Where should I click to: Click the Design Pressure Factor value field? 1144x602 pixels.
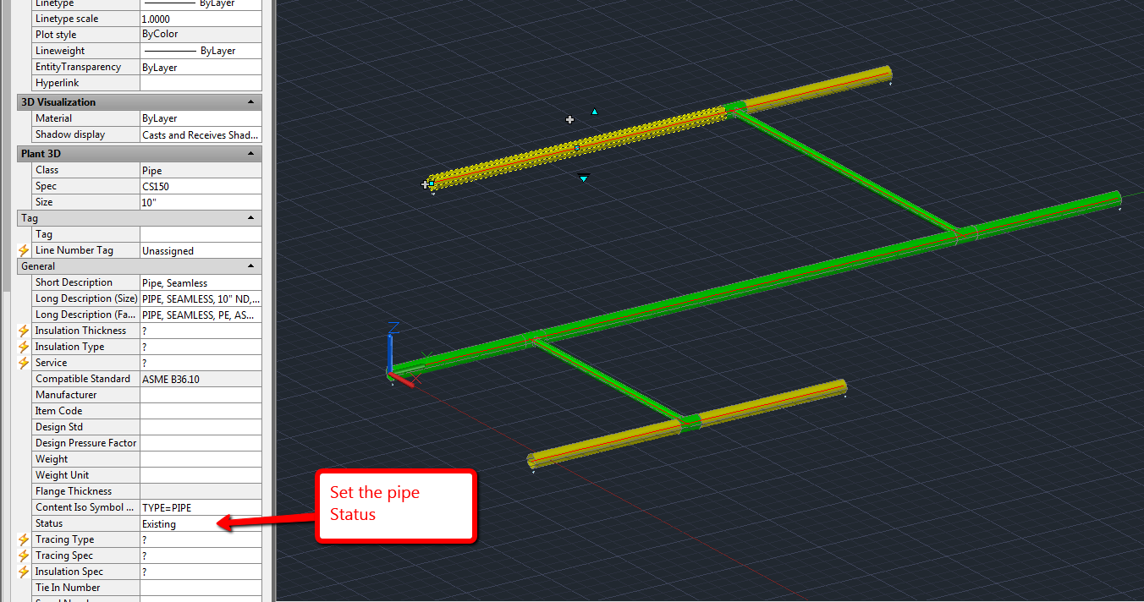point(201,443)
